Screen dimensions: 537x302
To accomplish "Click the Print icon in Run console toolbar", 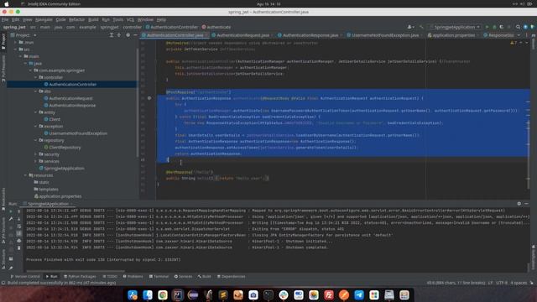I will pos(18,241).
